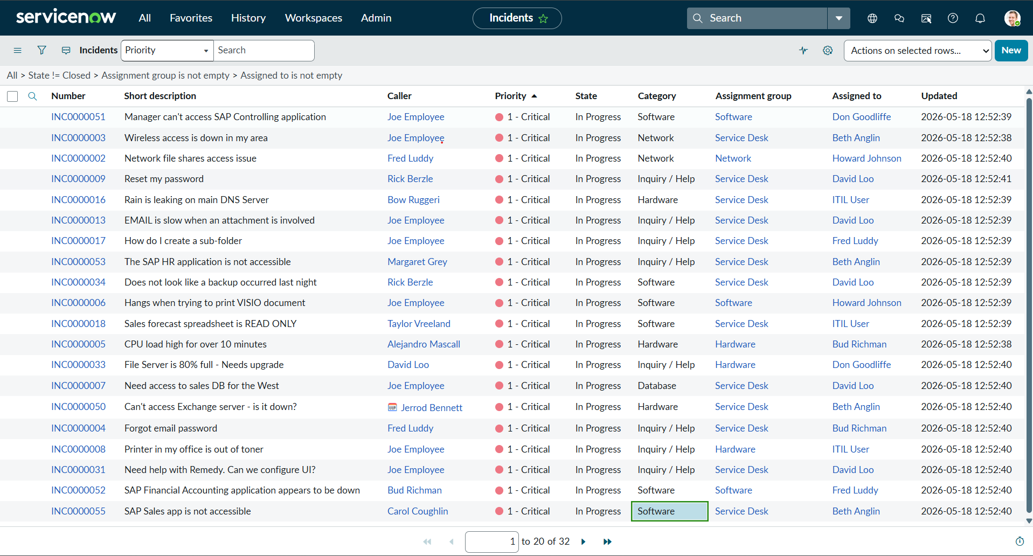Click the page number input field
The height and width of the screenshot is (556, 1033).
(x=492, y=541)
